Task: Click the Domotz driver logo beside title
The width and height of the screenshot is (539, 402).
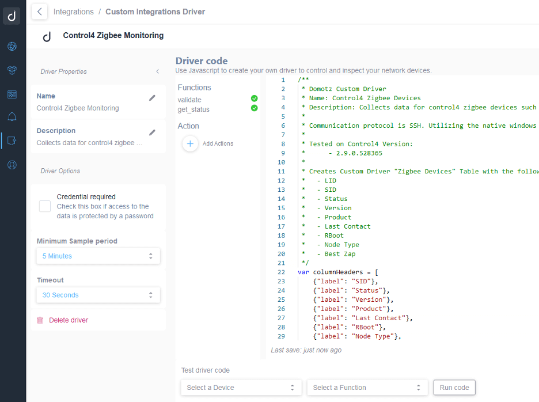Action: [x=47, y=36]
